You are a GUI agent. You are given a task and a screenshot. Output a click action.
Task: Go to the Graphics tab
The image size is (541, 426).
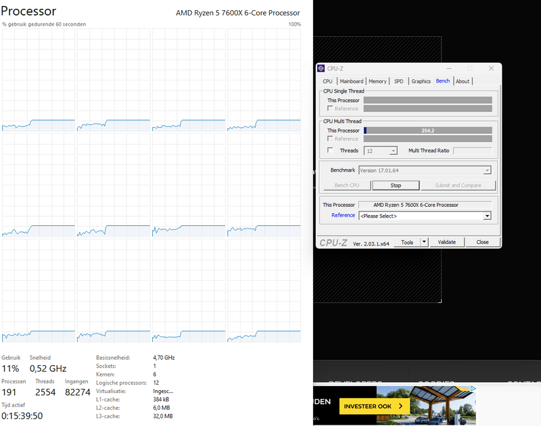pos(421,81)
